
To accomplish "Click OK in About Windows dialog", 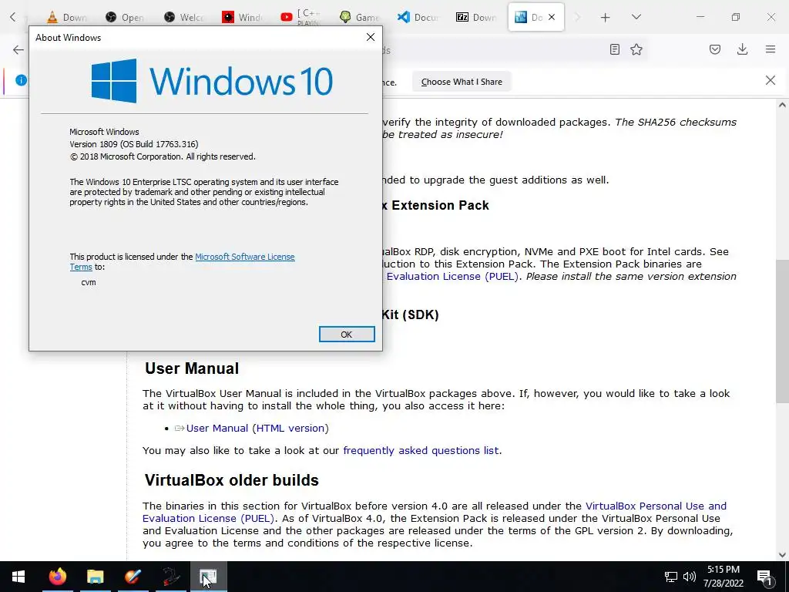I will point(347,335).
